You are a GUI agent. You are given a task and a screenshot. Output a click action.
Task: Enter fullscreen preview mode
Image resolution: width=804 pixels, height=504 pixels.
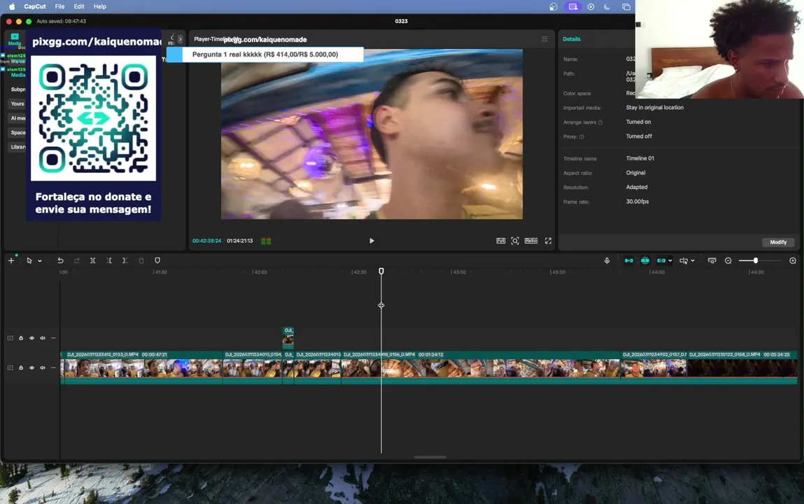click(548, 241)
